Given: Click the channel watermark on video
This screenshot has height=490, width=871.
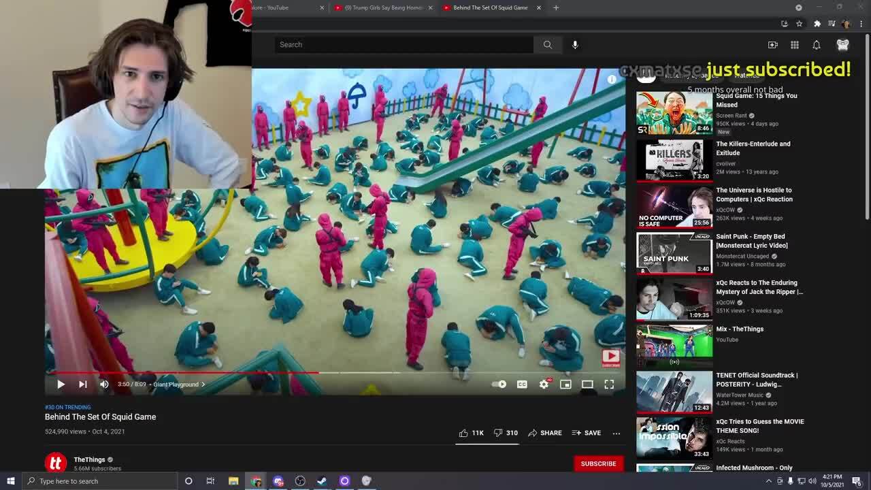Looking at the screenshot, I should point(610,357).
